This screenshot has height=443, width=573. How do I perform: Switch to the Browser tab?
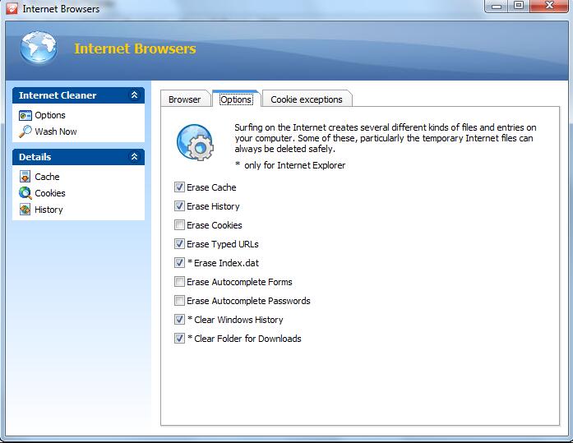184,99
